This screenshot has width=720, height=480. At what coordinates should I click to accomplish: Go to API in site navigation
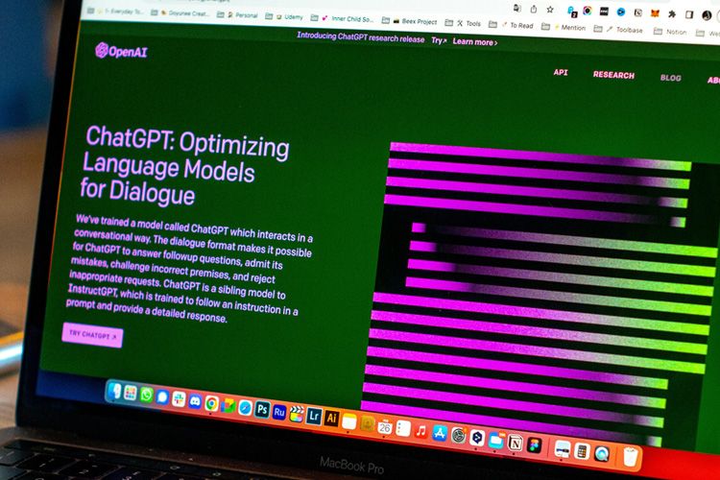click(x=561, y=72)
